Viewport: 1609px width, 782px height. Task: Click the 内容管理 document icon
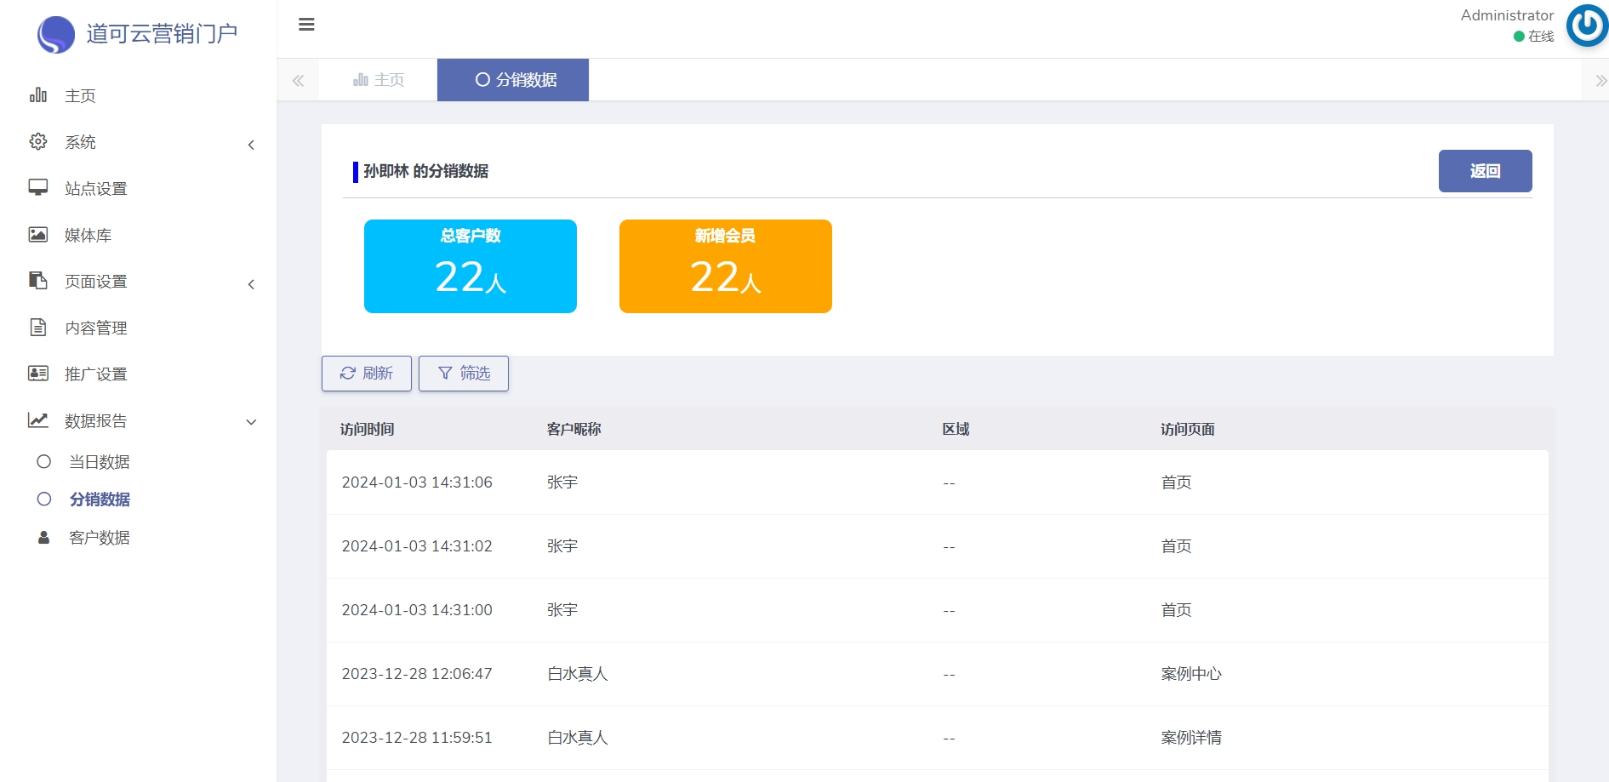[x=38, y=328]
